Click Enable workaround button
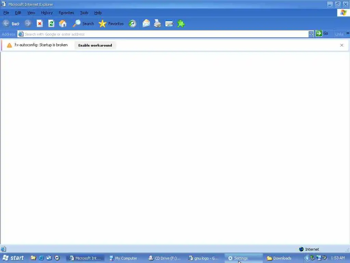350x263 pixels. [95, 45]
